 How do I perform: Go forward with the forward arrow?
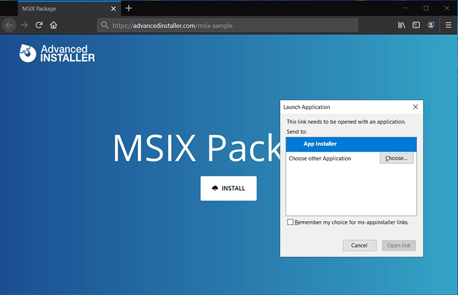(x=24, y=25)
